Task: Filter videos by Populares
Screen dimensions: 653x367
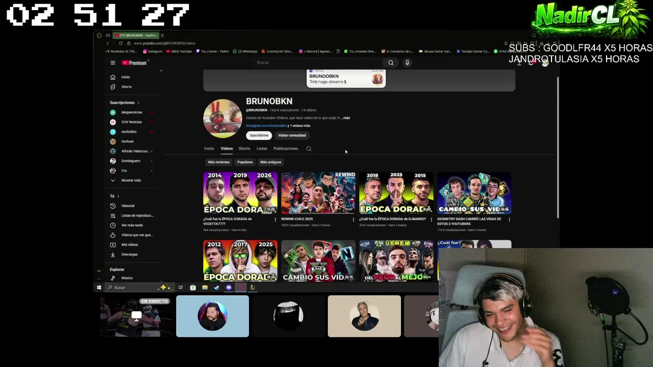Action: (245, 162)
